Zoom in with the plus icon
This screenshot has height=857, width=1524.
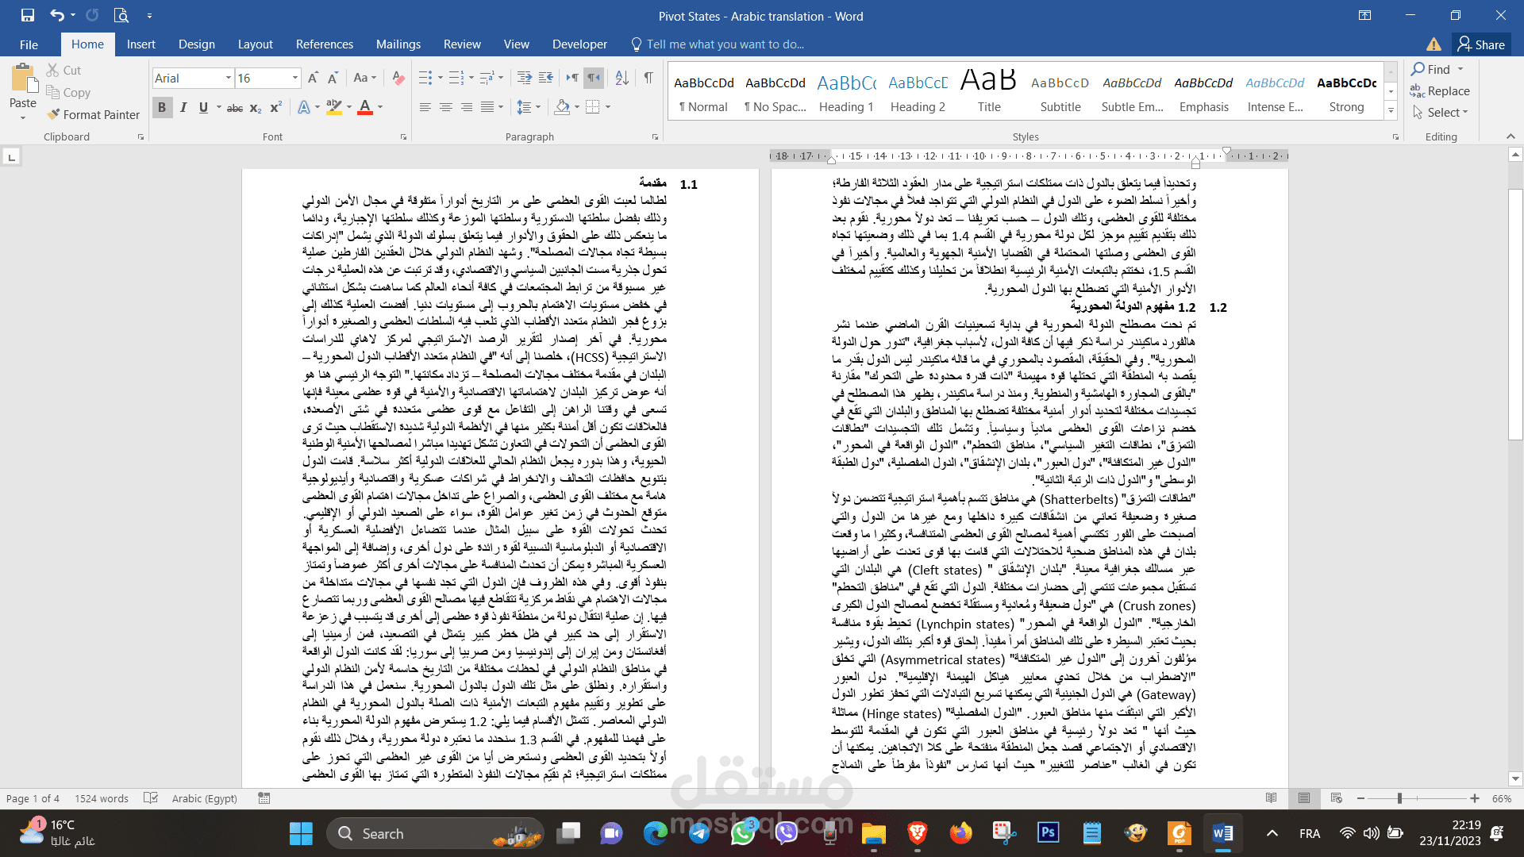(x=1474, y=798)
